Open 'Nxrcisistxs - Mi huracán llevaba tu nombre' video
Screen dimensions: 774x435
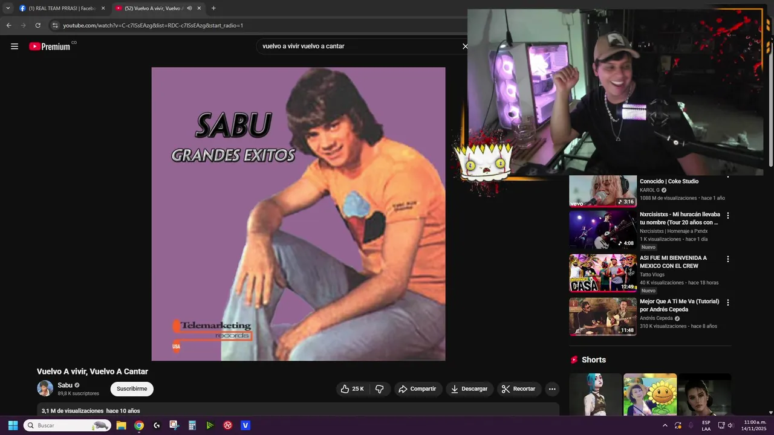(x=680, y=218)
